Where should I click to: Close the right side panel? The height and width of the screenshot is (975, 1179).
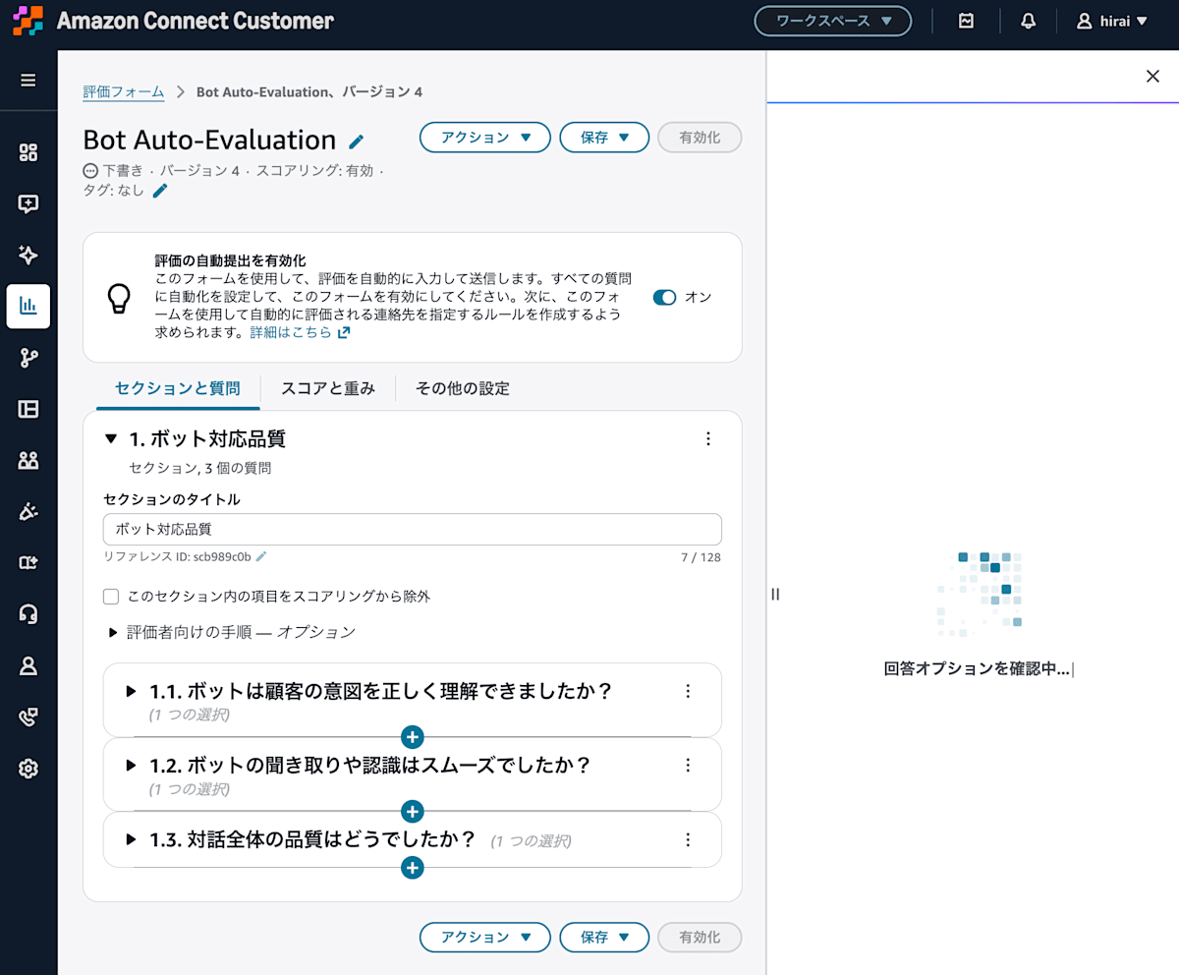[1153, 77]
